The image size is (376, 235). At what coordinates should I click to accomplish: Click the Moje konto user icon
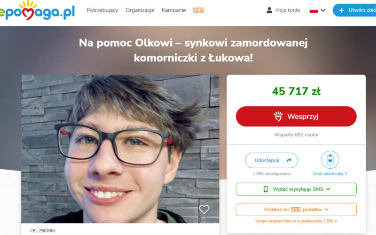[269, 10]
